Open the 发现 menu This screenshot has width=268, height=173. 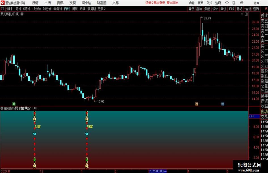tap(73, 3)
